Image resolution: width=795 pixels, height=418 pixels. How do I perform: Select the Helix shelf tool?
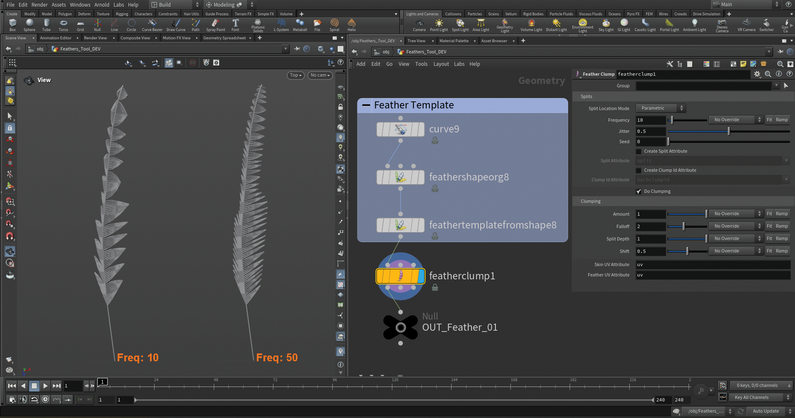352,25
